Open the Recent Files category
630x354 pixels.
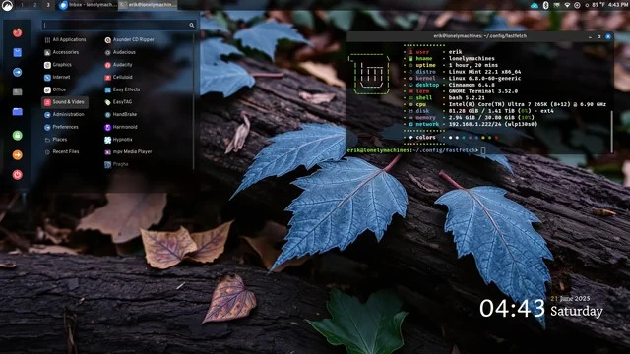(62, 151)
